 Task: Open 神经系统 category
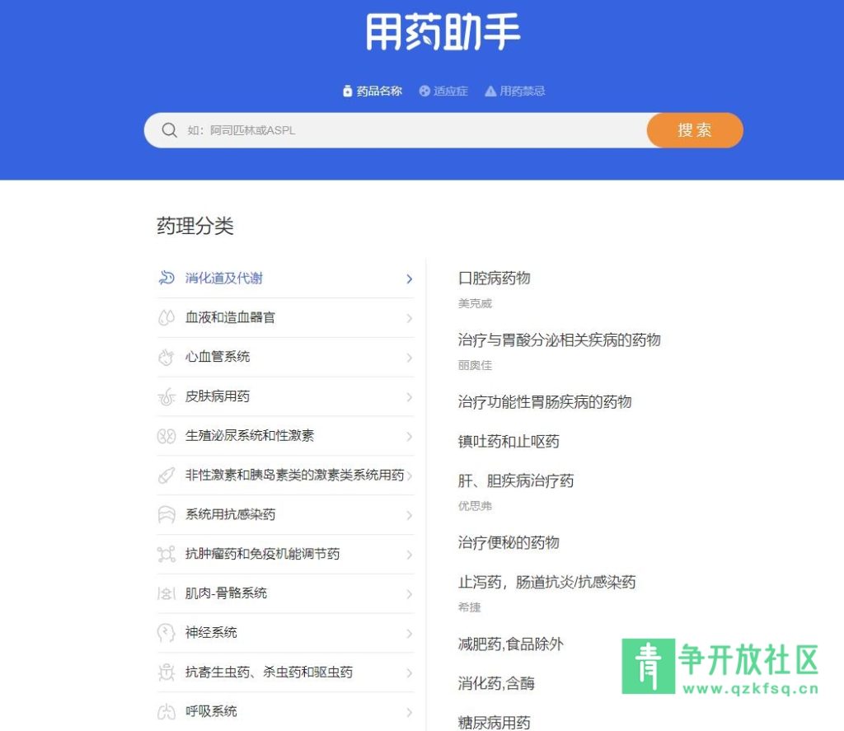[286, 633]
